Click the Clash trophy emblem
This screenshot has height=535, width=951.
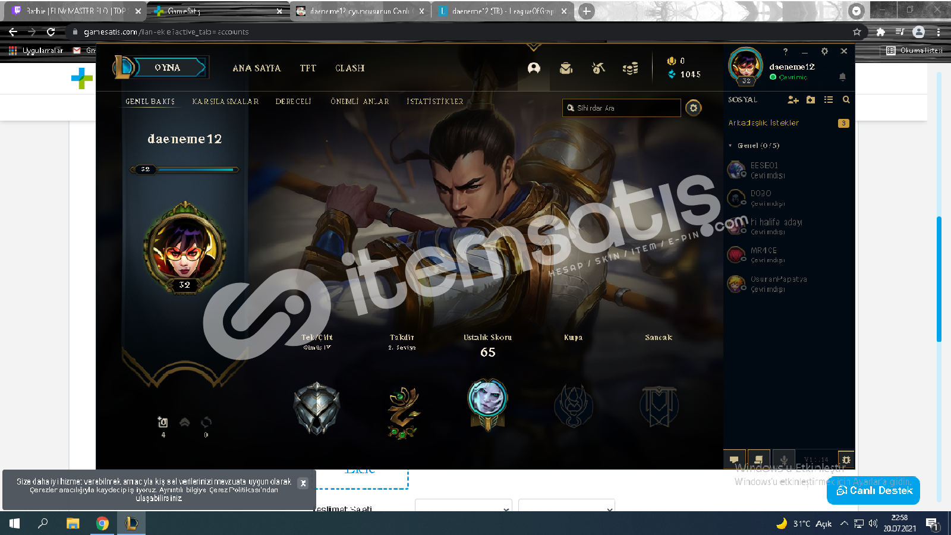[573, 406]
